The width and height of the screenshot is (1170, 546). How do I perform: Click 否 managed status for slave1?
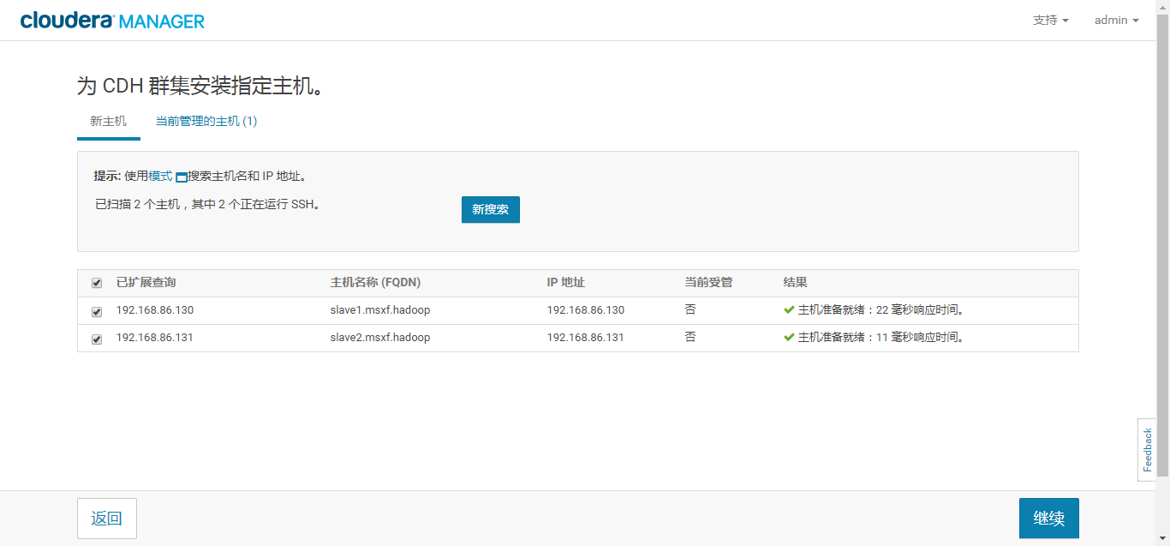(690, 310)
